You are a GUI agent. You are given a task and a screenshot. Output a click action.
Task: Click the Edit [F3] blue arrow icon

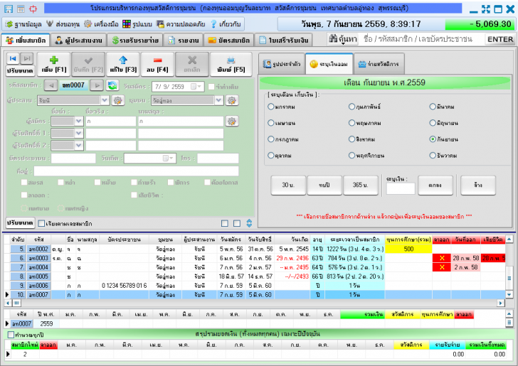tap(122, 60)
